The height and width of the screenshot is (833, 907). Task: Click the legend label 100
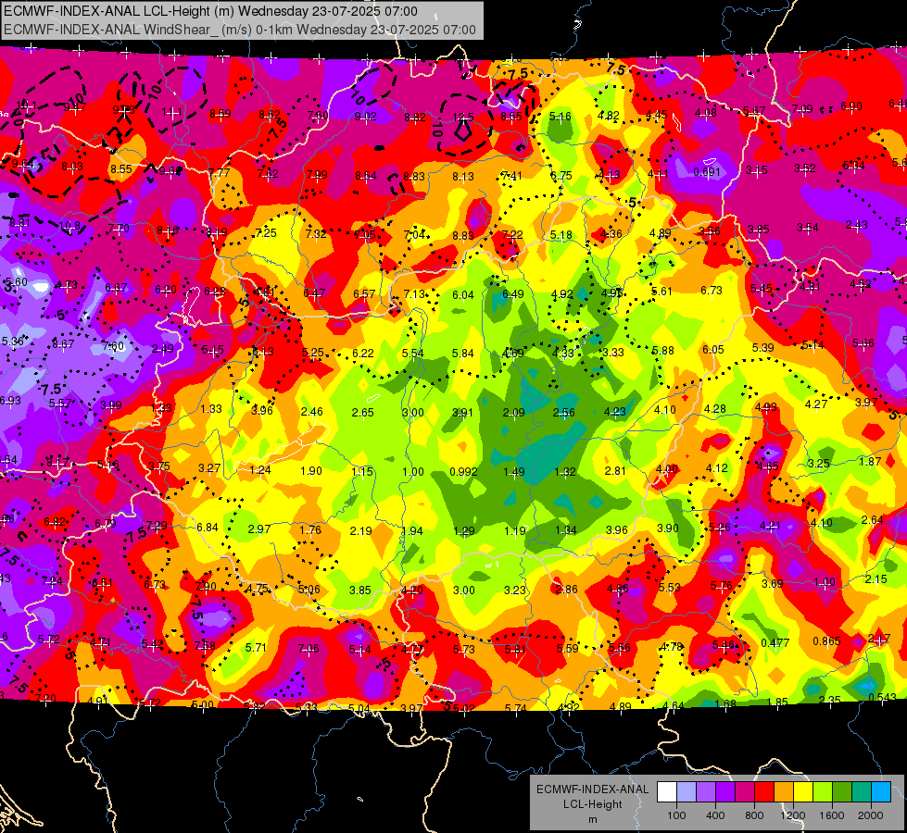(x=676, y=815)
